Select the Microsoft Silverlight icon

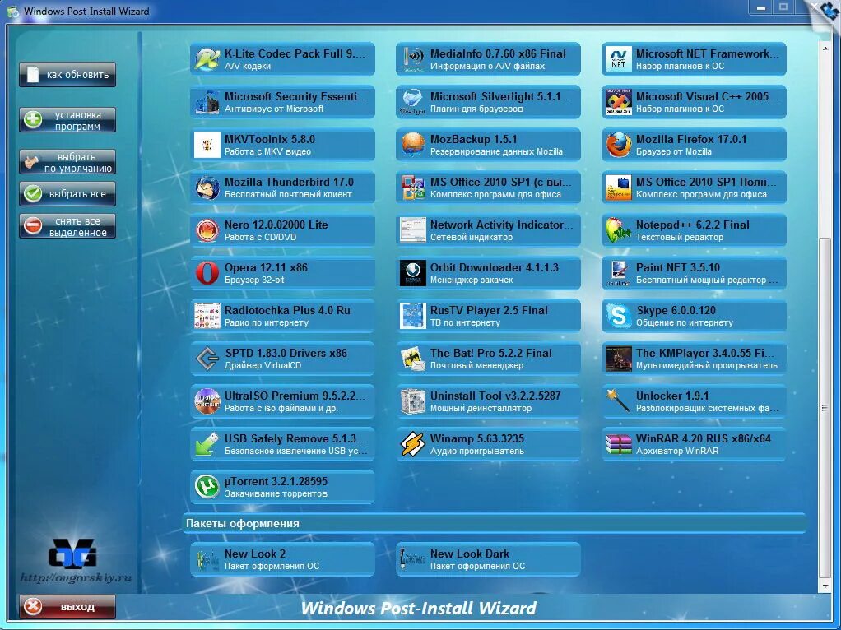[413, 103]
